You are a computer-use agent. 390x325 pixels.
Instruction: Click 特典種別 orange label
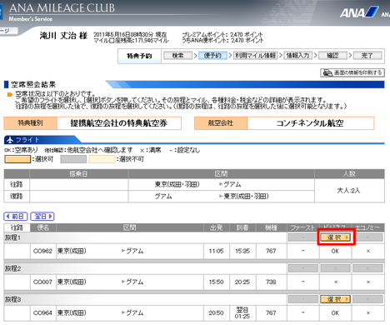tap(31, 123)
